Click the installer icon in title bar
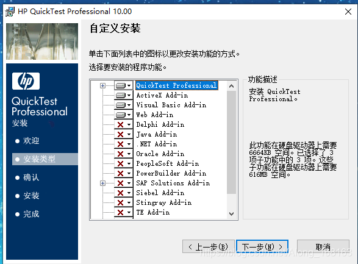This screenshot has height=264, width=358. click(x=10, y=12)
